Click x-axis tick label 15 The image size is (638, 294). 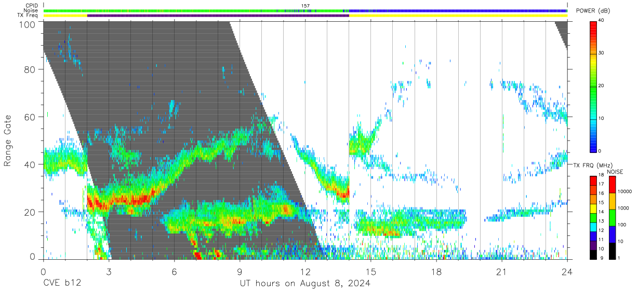point(371,272)
